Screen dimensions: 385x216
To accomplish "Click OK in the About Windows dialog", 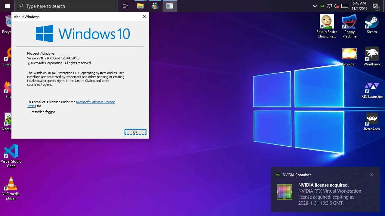I will (x=135, y=132).
